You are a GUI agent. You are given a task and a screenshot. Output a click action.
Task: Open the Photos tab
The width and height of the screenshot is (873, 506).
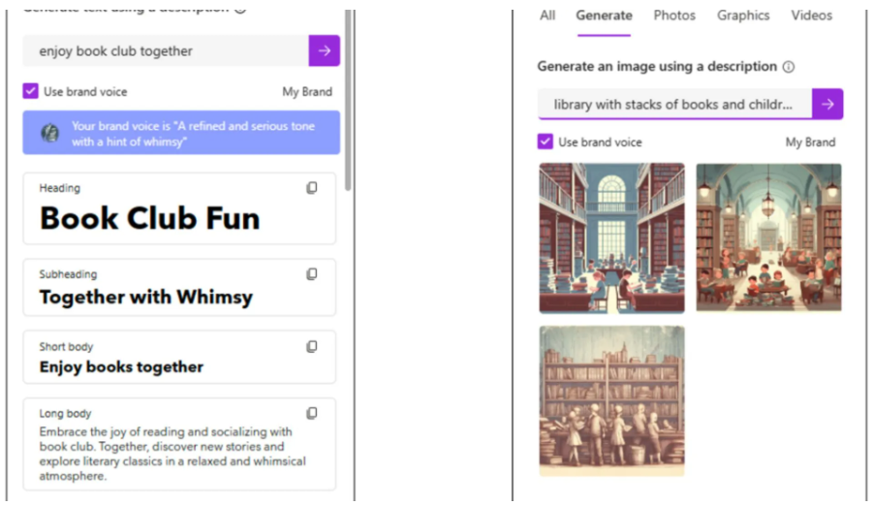(674, 16)
